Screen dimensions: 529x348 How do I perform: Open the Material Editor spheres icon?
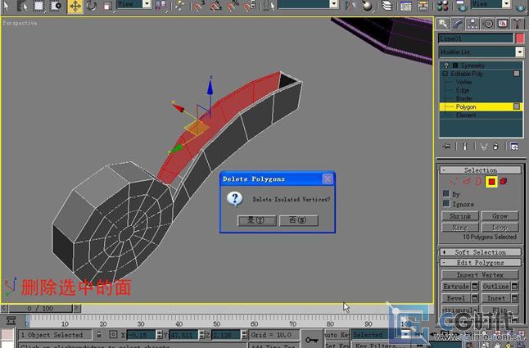point(442,6)
